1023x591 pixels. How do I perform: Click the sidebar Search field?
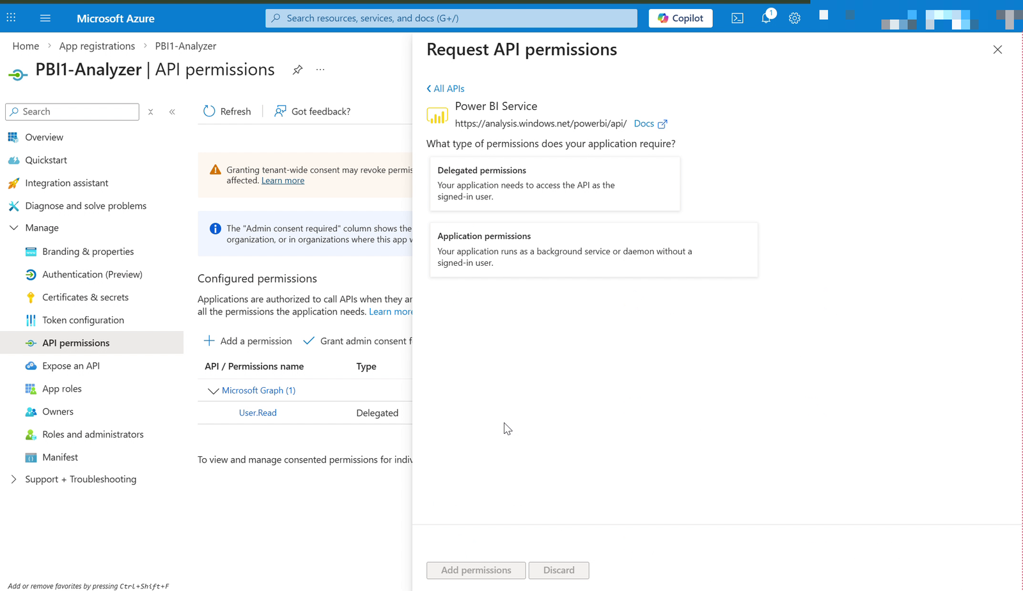72,111
